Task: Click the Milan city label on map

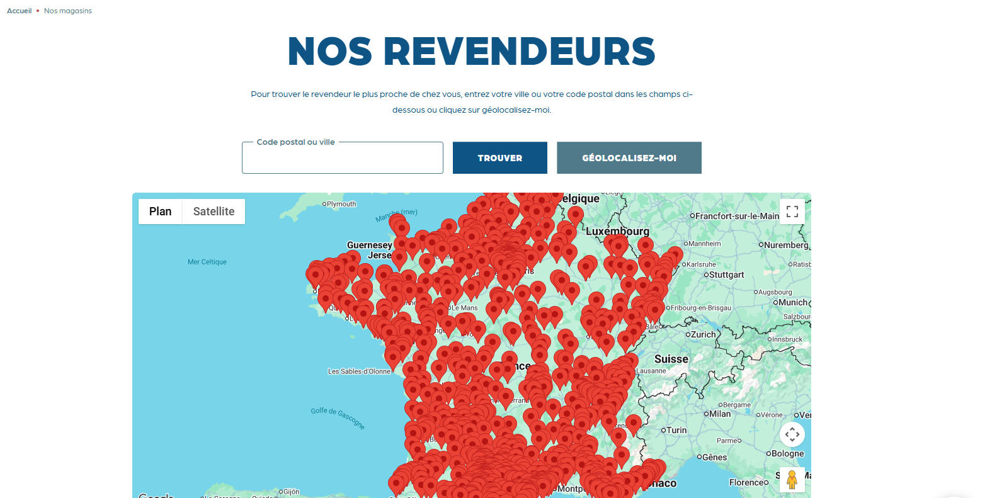Action: tap(720, 414)
